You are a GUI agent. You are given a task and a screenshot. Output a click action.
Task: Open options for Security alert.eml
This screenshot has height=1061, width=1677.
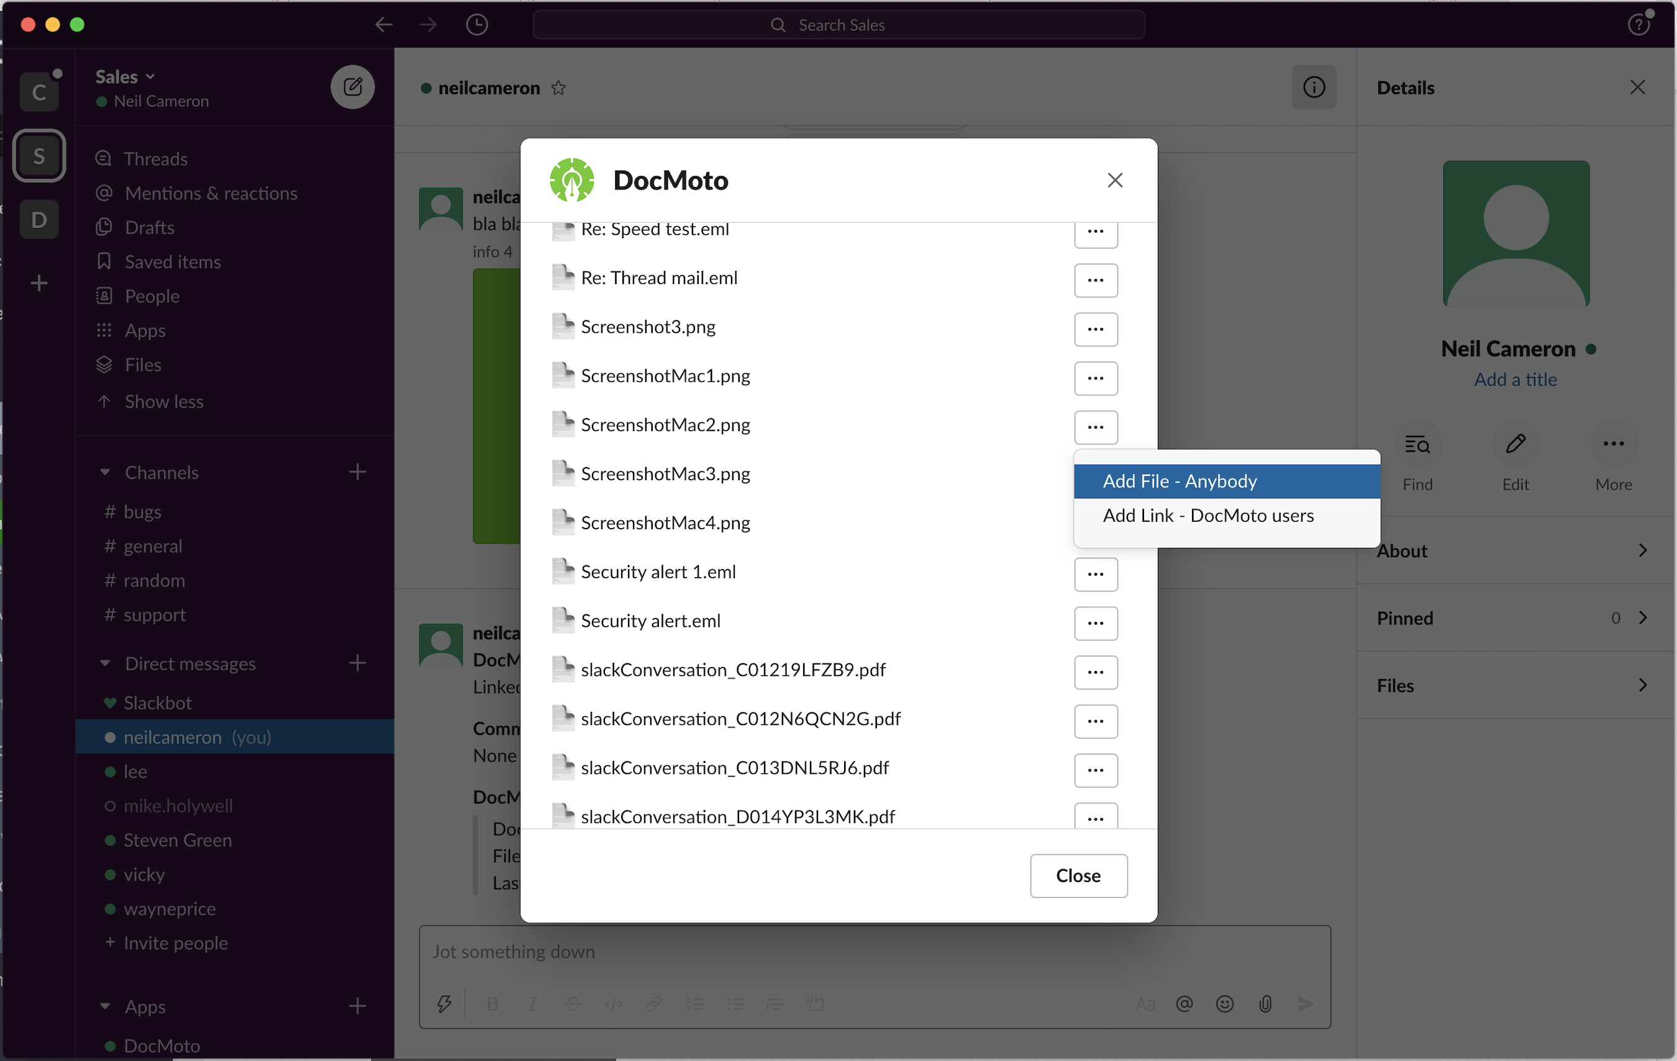[1096, 624]
